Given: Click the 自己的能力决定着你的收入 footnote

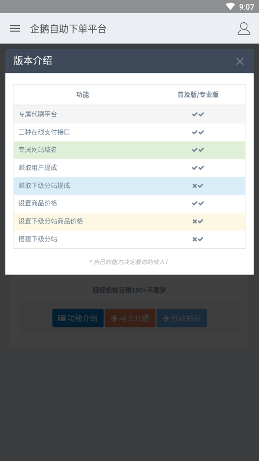Looking at the screenshot, I should point(129,262).
